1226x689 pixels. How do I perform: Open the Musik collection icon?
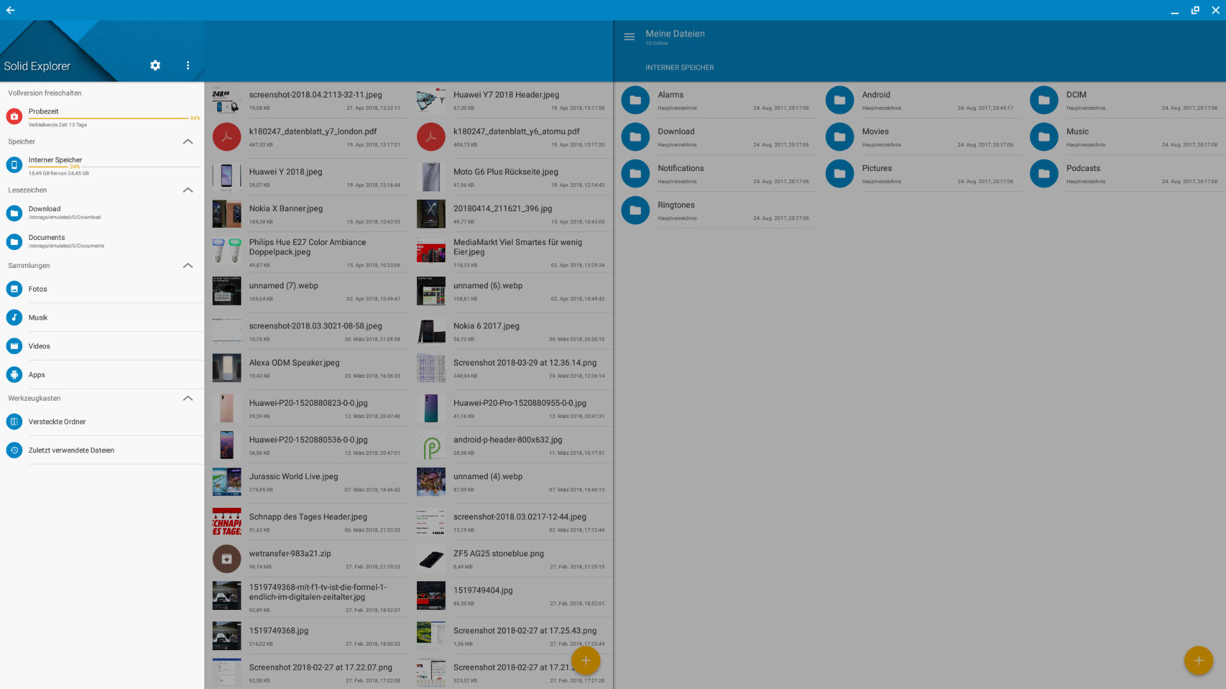pos(14,318)
